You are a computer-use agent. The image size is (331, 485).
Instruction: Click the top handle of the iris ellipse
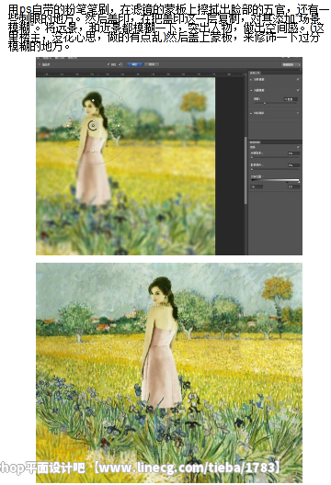[x=93, y=87]
